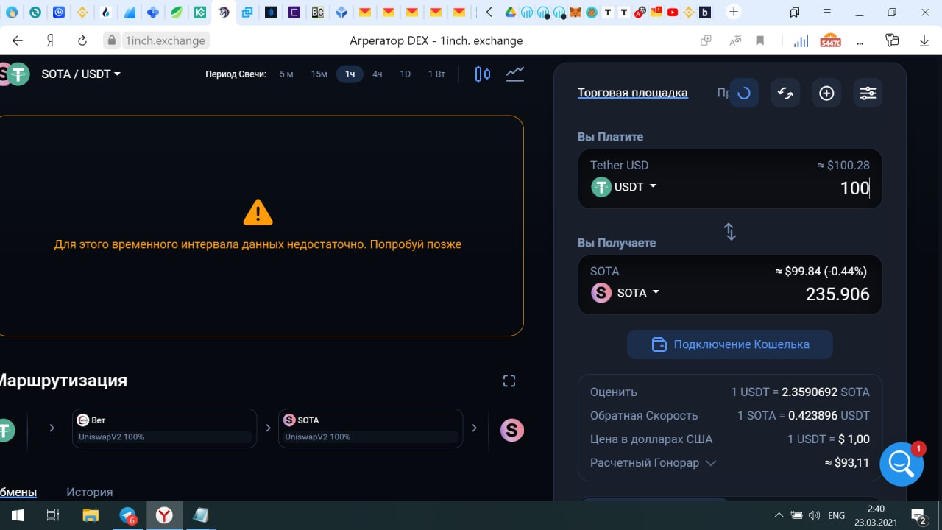This screenshot has height=530, width=942.
Task: Select 1 Вт candle period
Action: [x=436, y=74]
